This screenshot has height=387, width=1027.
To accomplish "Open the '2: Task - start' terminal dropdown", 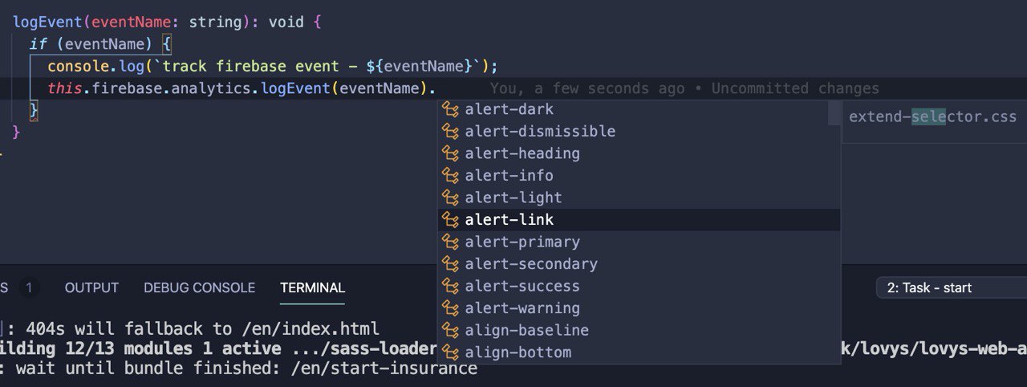I will click(952, 287).
